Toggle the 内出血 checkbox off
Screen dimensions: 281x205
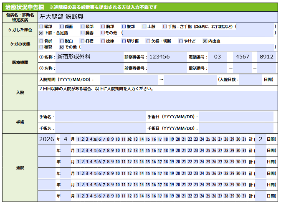coord(205,41)
